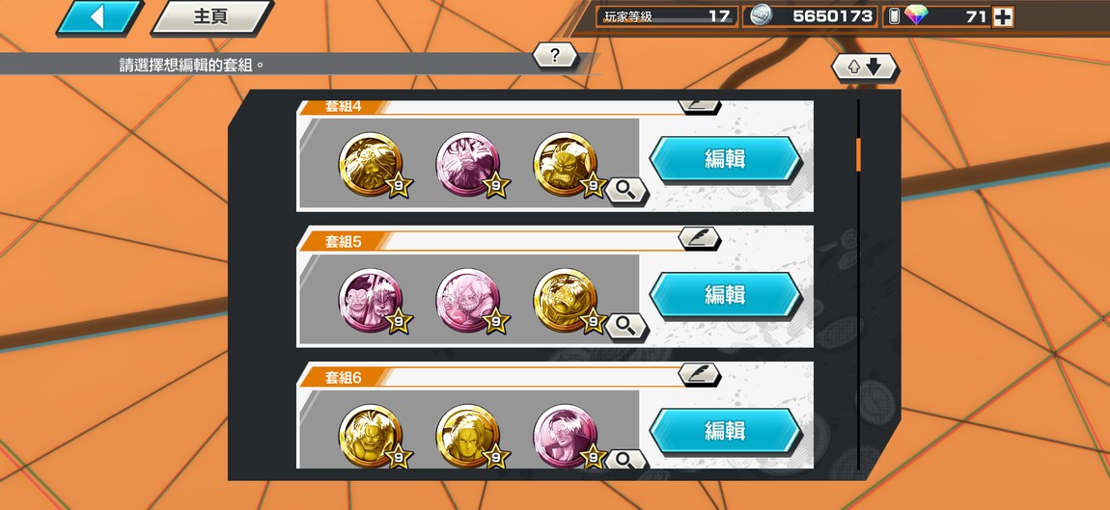Inspect 套組4 medals with magnifier icon
1110x510 pixels.
click(626, 191)
